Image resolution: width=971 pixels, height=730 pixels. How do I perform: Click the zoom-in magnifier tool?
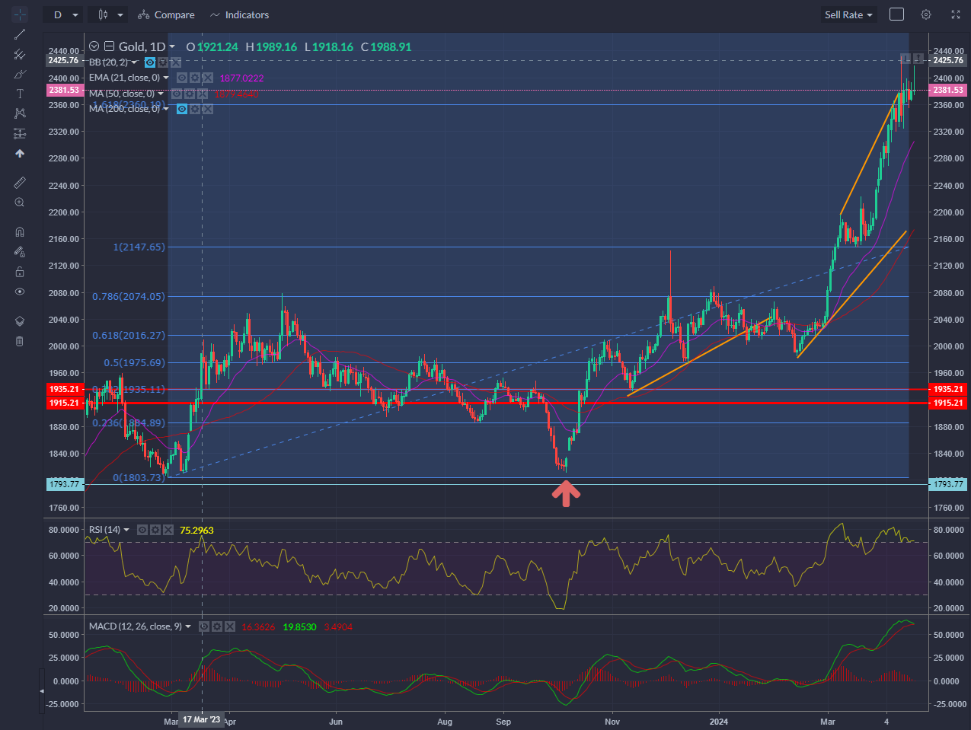click(20, 202)
